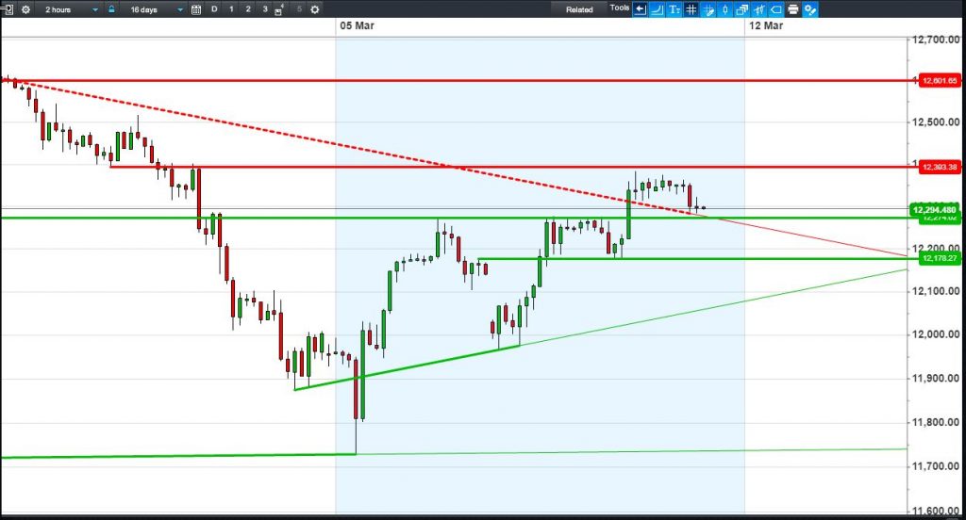Open the 16 days range dropdown

154,9
